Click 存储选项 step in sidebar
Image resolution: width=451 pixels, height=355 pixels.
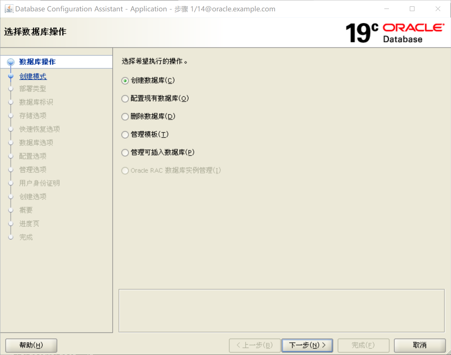point(33,116)
